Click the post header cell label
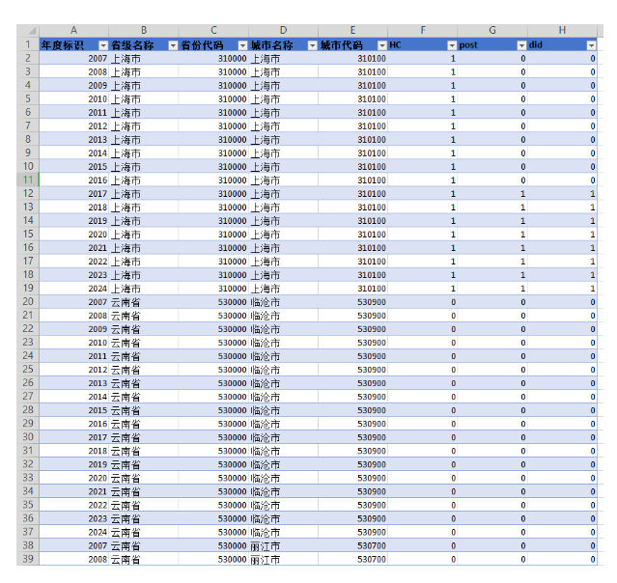 (x=468, y=45)
